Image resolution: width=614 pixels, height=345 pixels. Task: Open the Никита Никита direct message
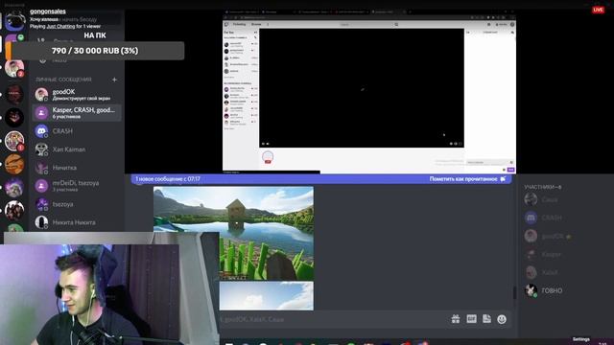click(77, 222)
